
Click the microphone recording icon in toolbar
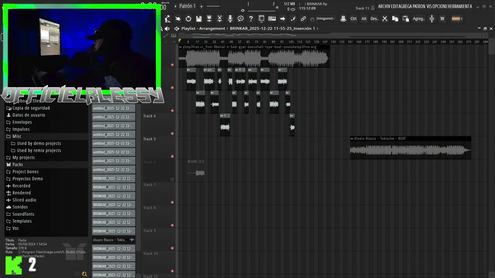coord(230,19)
